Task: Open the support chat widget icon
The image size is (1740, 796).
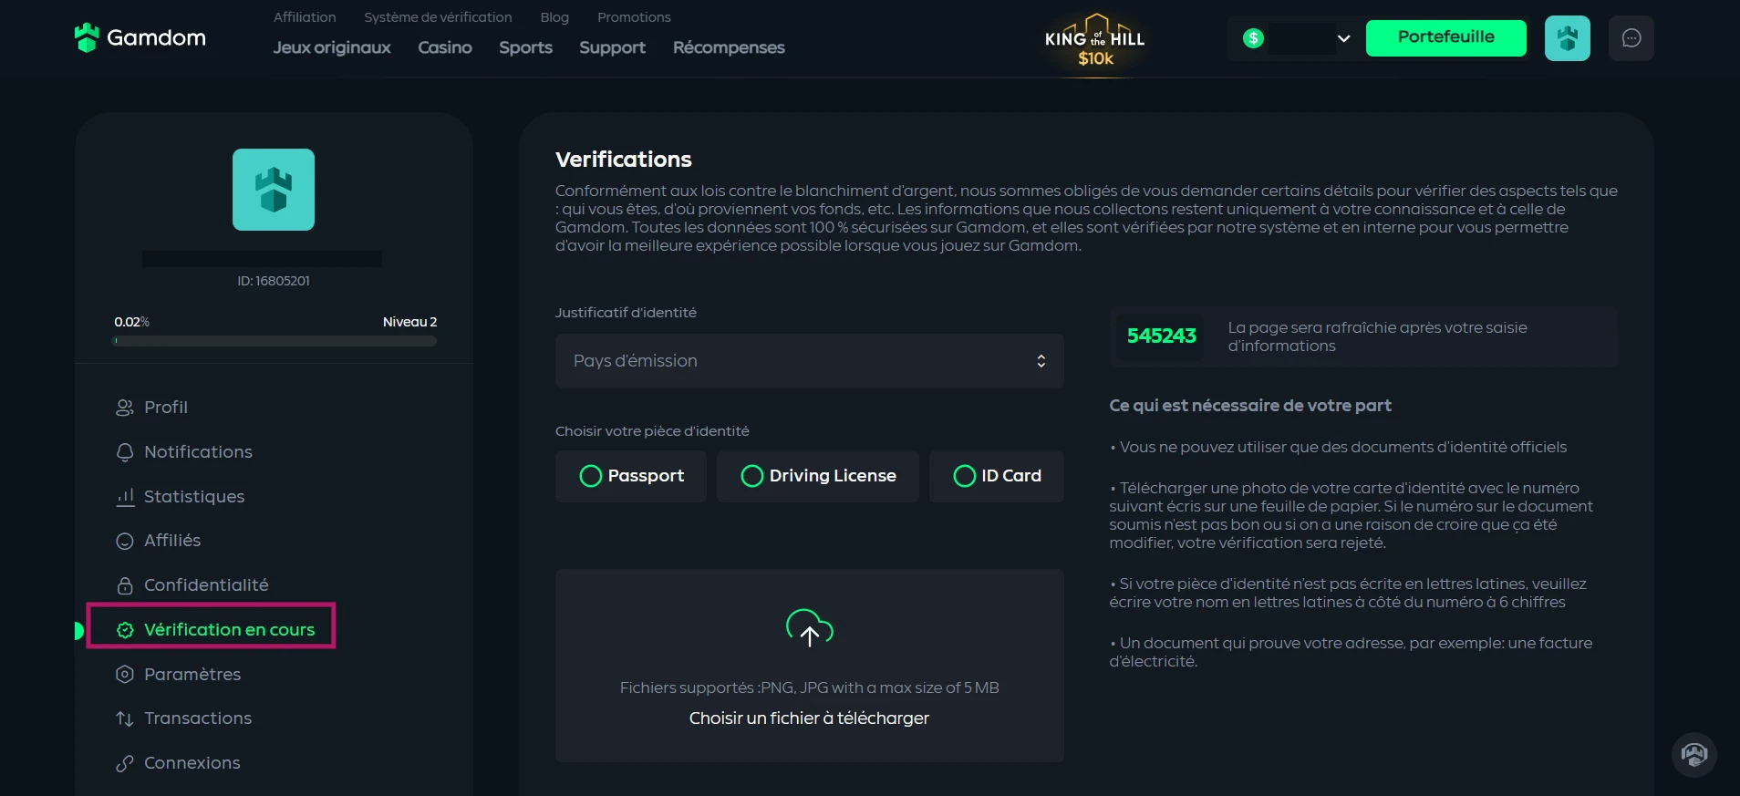Action: pos(1694,755)
